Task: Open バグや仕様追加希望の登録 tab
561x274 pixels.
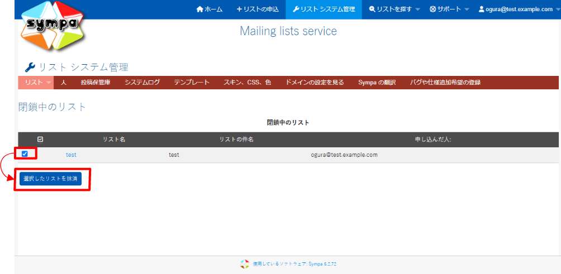Action: pyautogui.click(x=445, y=83)
